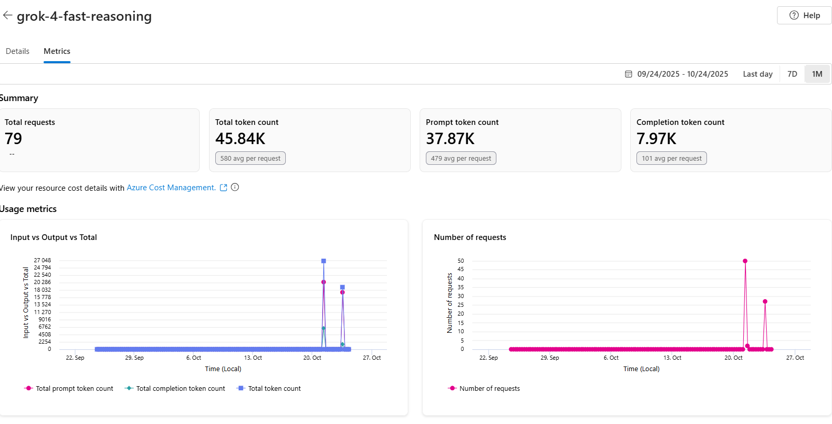Select the Last day time range

click(757, 74)
